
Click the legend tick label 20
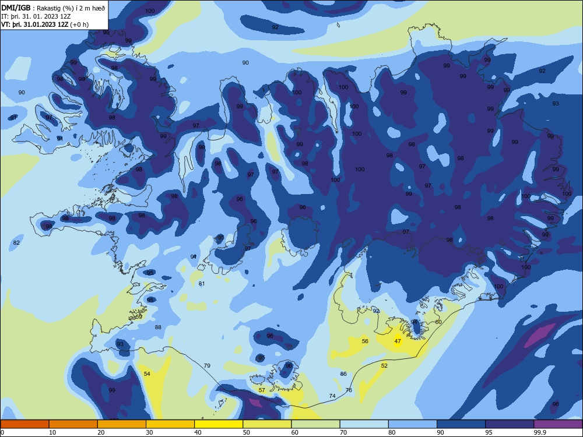click(x=101, y=432)
